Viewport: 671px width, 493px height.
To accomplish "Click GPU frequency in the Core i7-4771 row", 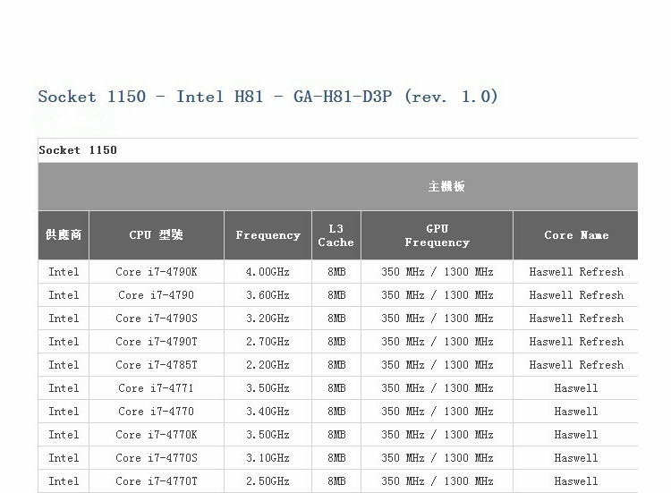I will point(437,388).
